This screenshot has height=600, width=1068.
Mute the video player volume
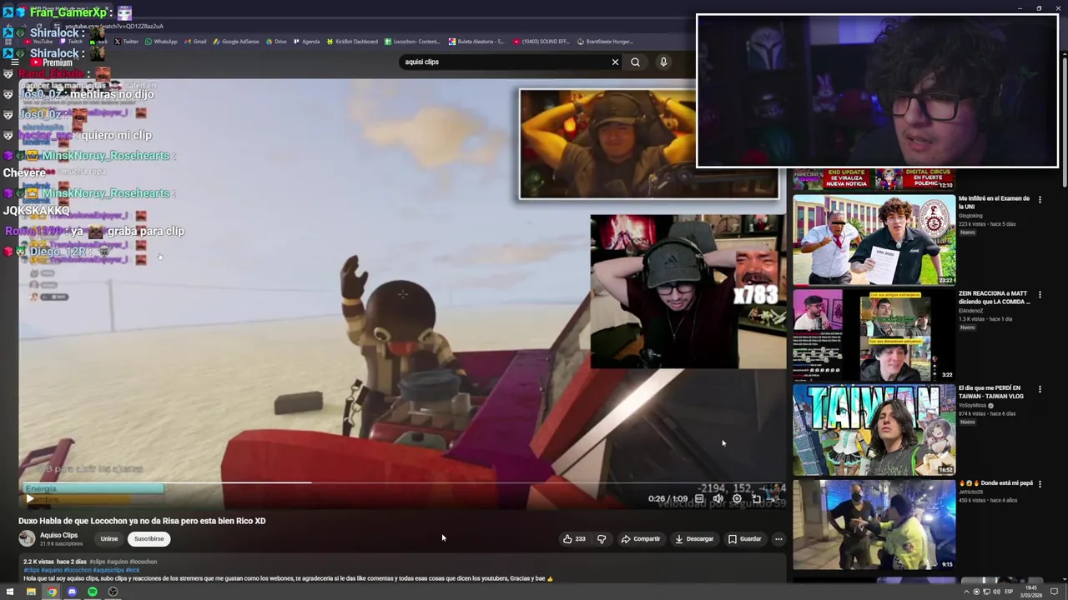tap(718, 499)
